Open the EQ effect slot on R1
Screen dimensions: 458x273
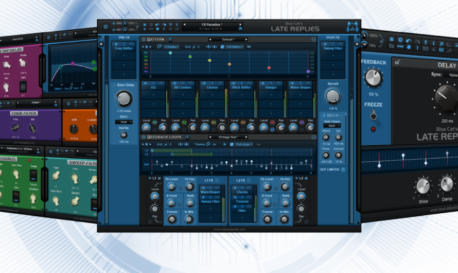153,88
